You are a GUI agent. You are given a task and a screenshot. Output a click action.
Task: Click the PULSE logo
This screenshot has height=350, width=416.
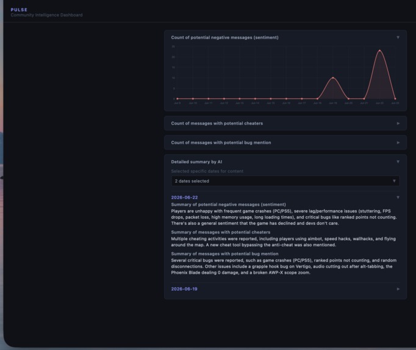[19, 10]
